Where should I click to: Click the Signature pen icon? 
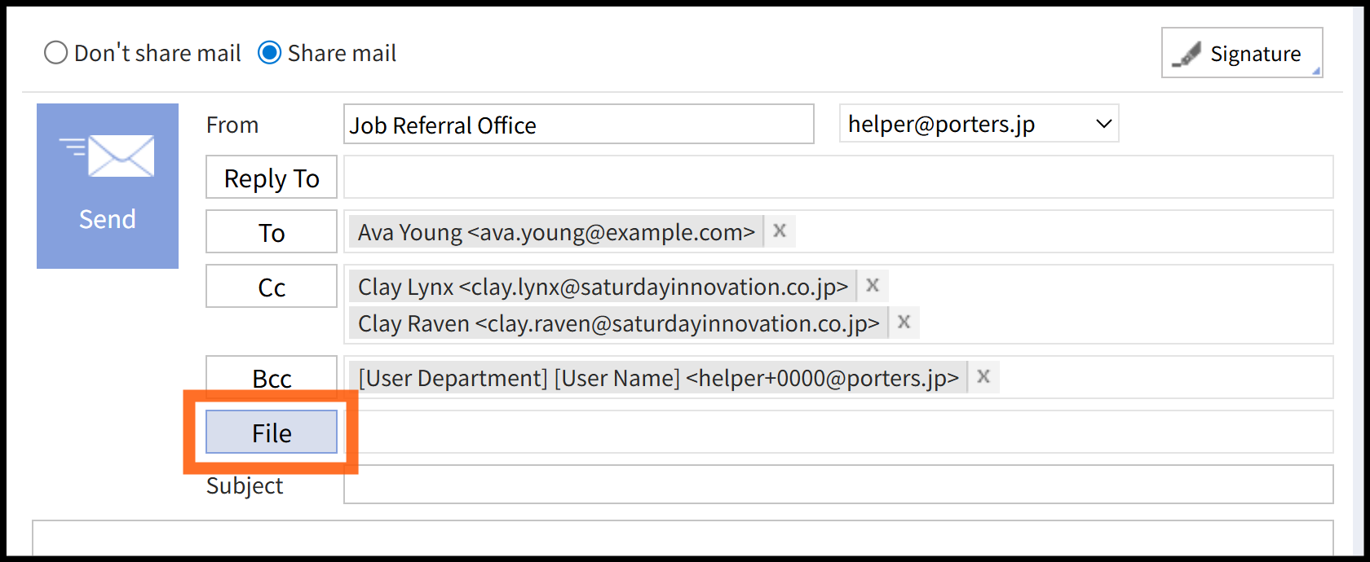pyautogui.click(x=1187, y=55)
